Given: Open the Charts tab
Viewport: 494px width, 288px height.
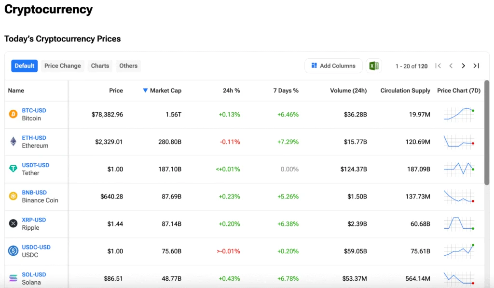Looking at the screenshot, I should pyautogui.click(x=100, y=65).
